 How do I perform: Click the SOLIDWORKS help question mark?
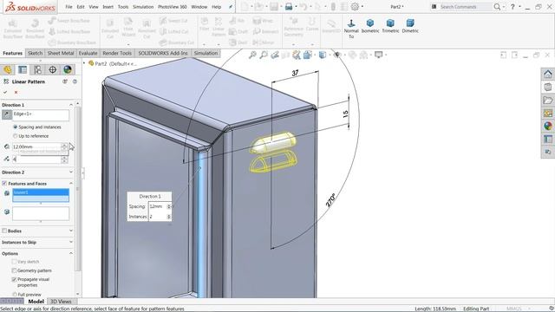[513, 7]
